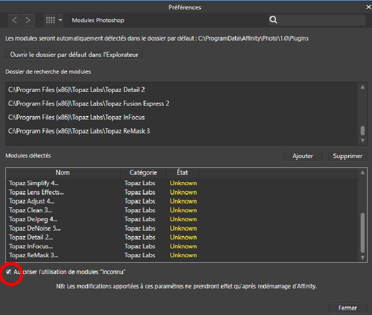This screenshot has width=372, height=315.
Task: Select the Topaz Detail 2 folder path
Action: 76,90
